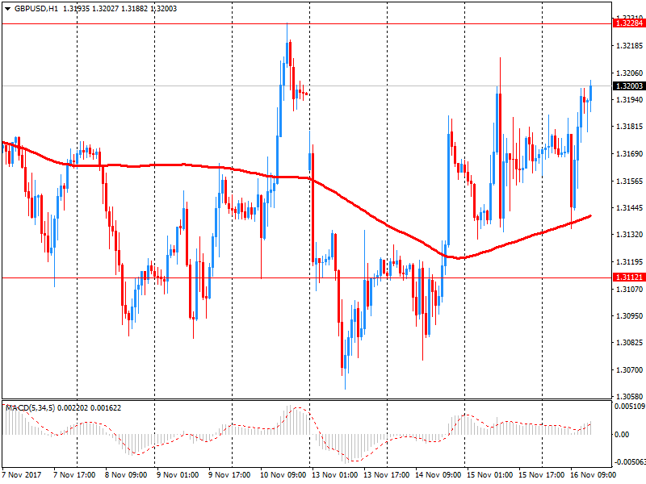Click the 1.31195 price scale value
The width and height of the screenshot is (646, 484).
click(x=630, y=261)
